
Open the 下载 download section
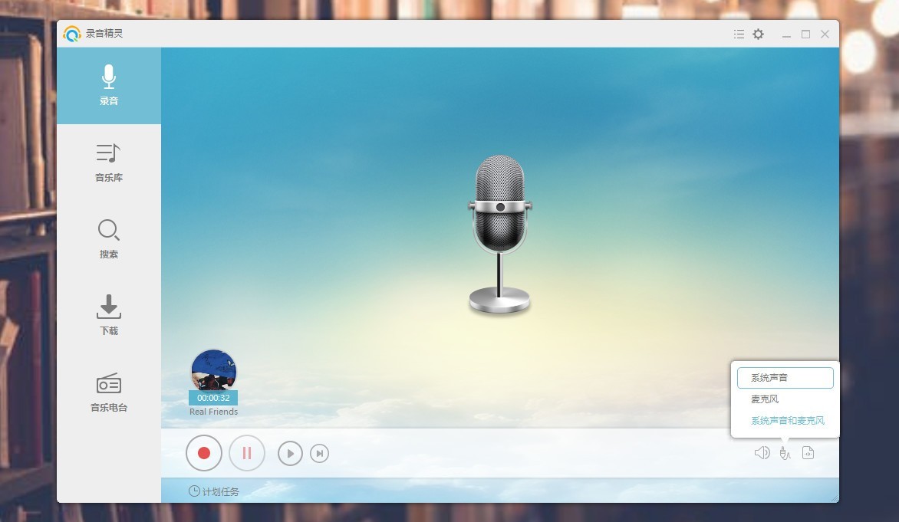pos(109,315)
